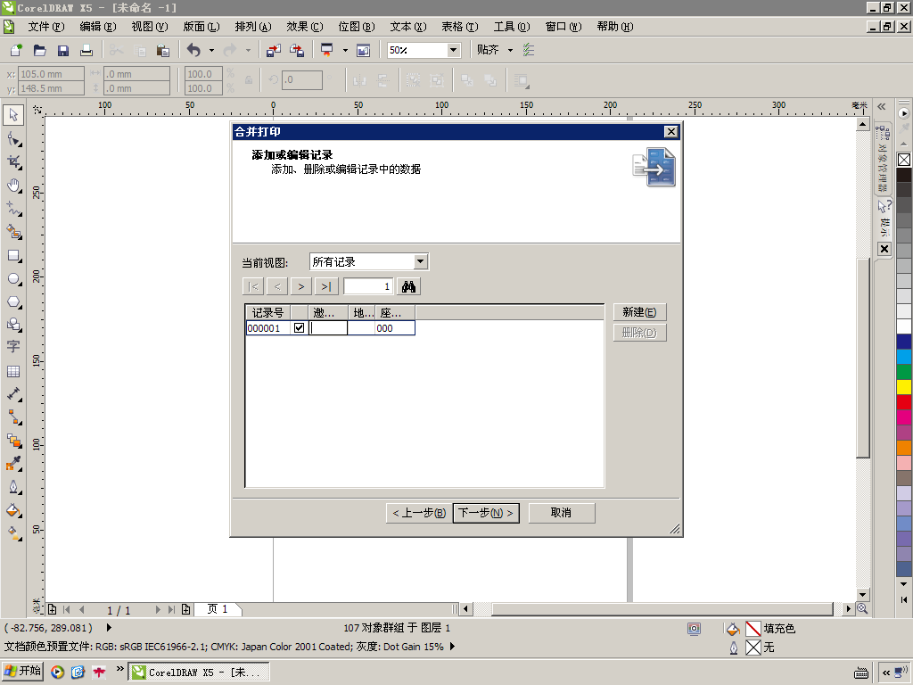This screenshot has height=685, width=913.
Task: Toggle the checkbox for record 000001
Action: pyautogui.click(x=300, y=328)
